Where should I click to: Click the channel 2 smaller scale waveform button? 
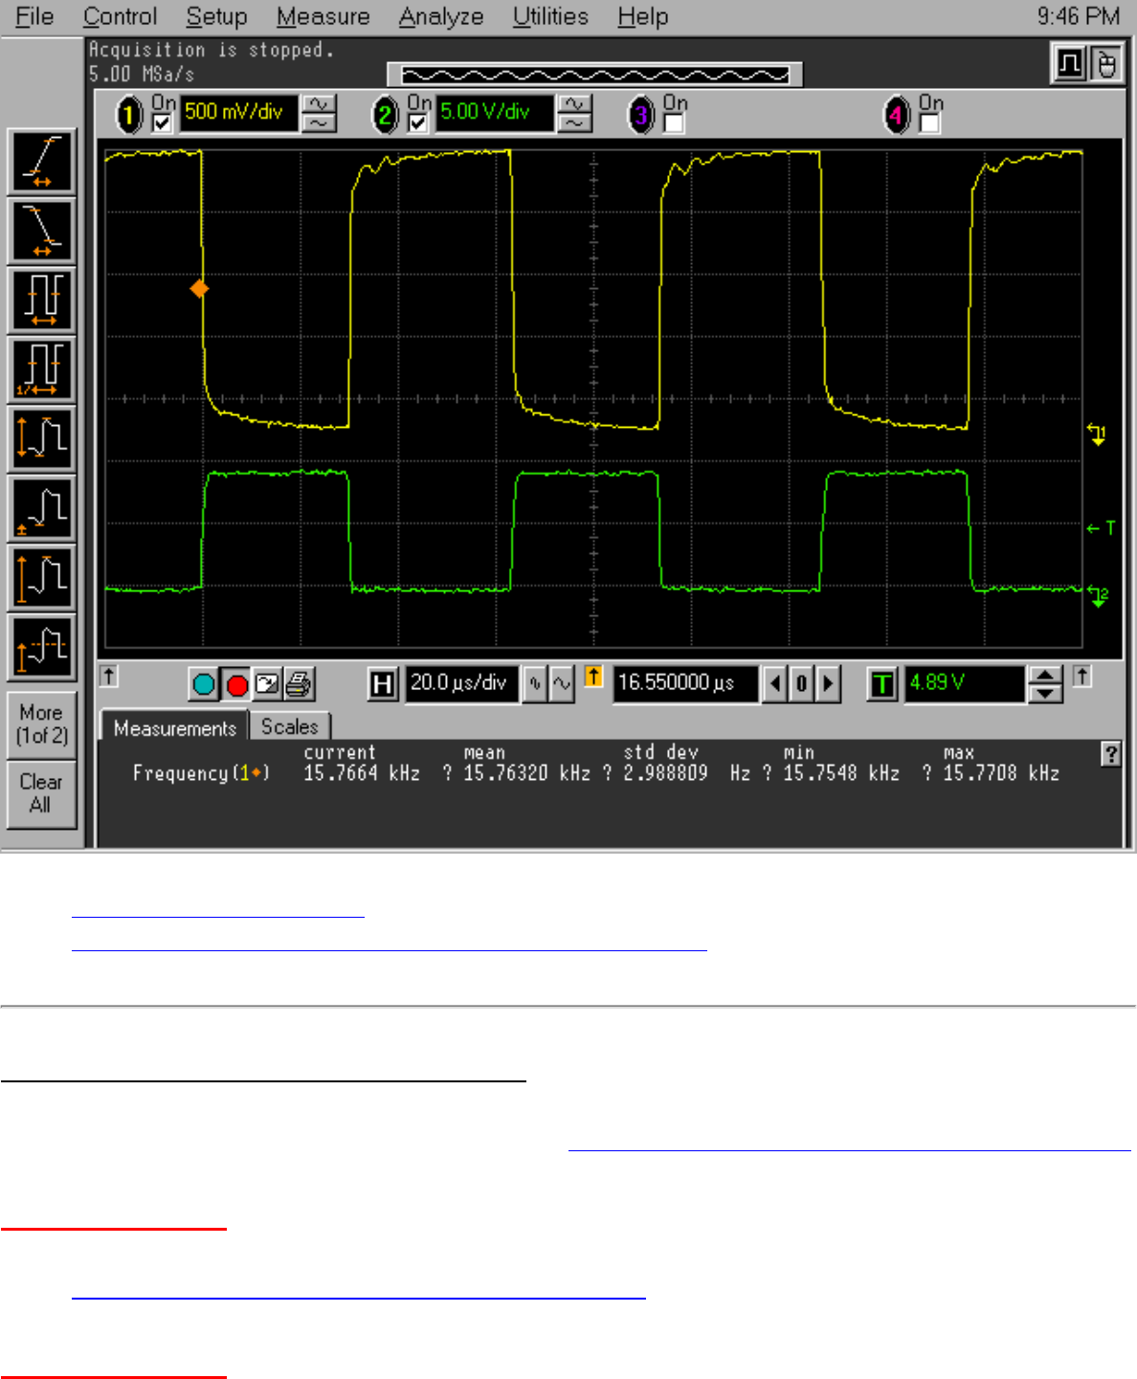point(574,123)
